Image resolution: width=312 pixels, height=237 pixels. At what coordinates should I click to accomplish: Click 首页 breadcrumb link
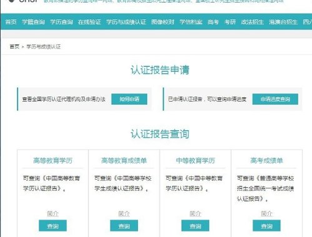pyautogui.click(x=14, y=47)
